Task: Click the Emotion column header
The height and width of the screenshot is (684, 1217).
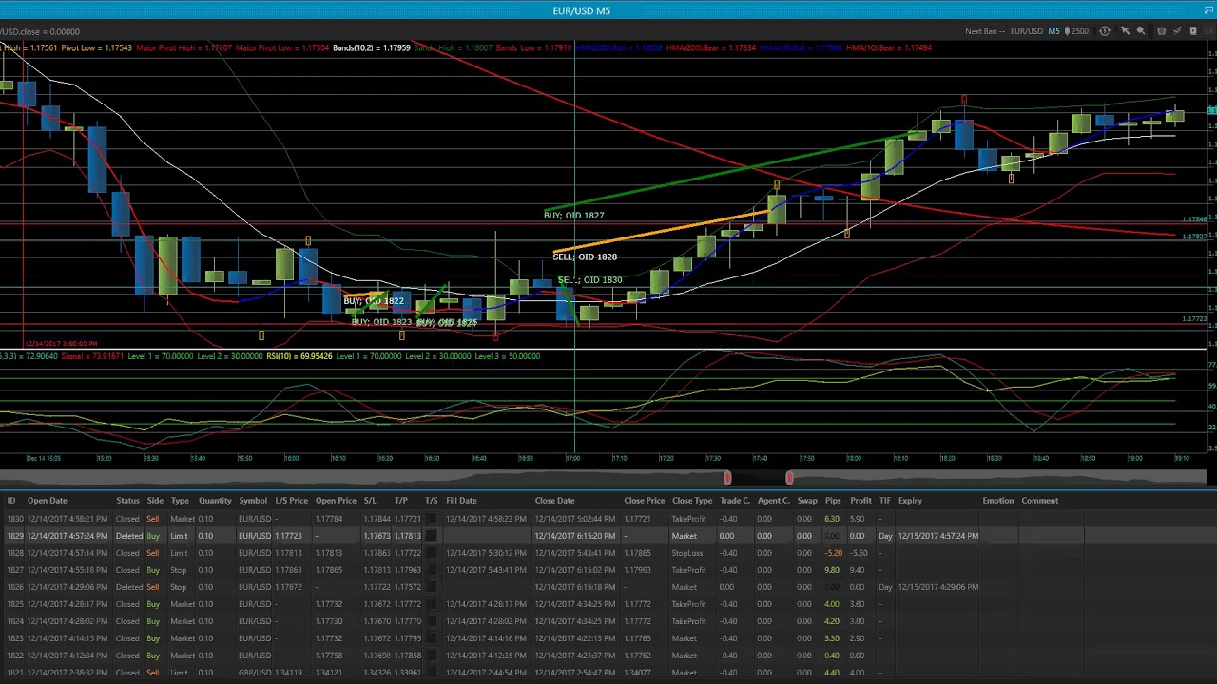Action: 997,501
